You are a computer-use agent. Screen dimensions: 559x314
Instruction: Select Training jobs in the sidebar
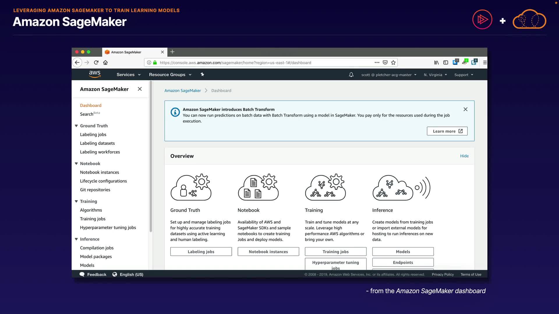pos(93,219)
